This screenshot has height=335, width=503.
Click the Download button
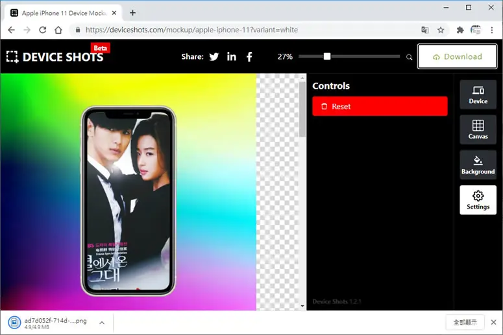click(457, 56)
